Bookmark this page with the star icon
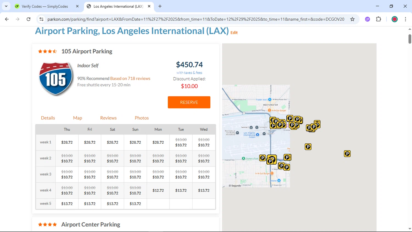Image resolution: width=412 pixels, height=232 pixels. 352,19
